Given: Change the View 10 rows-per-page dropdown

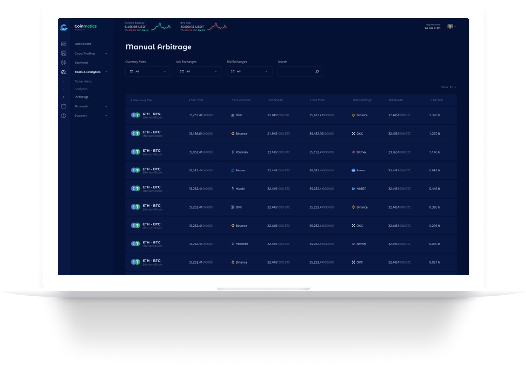Looking at the screenshot, I should click(453, 87).
